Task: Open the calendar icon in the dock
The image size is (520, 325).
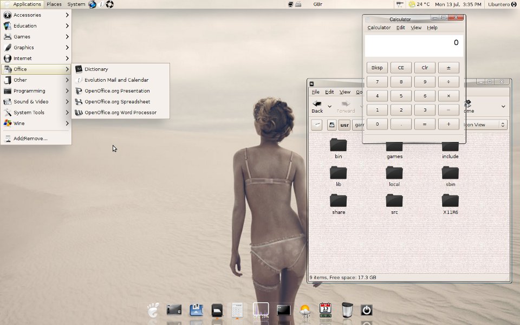Action: click(x=326, y=310)
